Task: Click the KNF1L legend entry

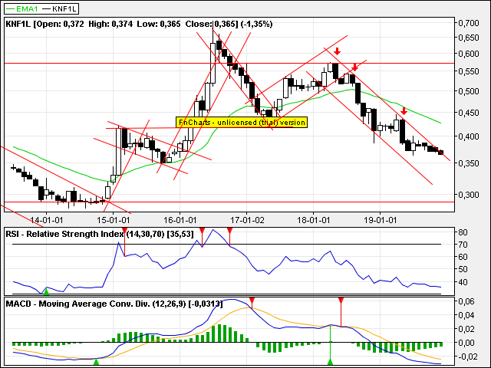Action: click(x=60, y=8)
